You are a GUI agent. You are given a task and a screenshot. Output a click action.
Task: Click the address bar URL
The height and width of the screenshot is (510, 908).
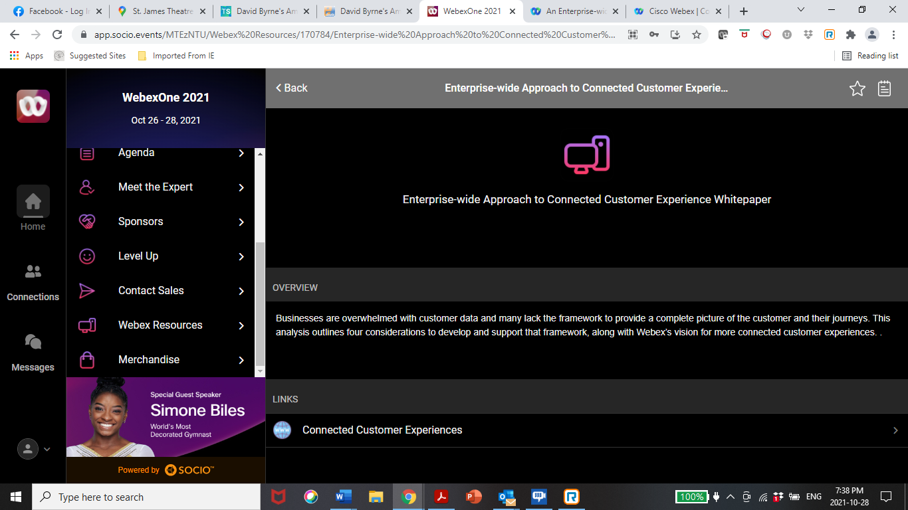[x=355, y=35]
